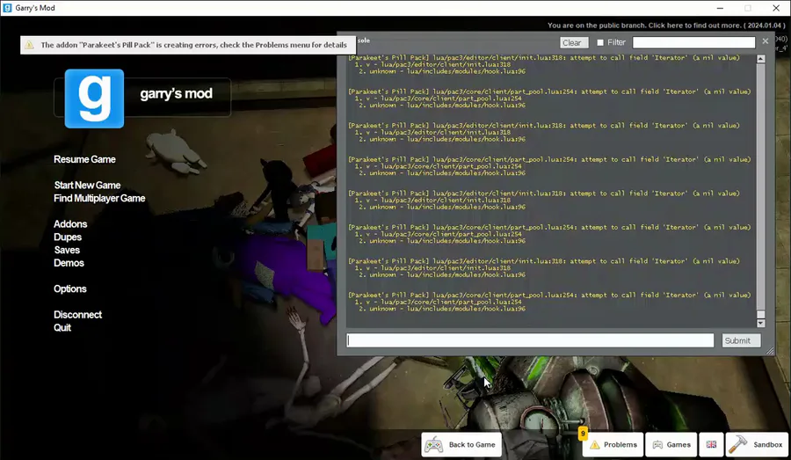Open the Games list
The height and width of the screenshot is (460, 791).
coord(671,444)
